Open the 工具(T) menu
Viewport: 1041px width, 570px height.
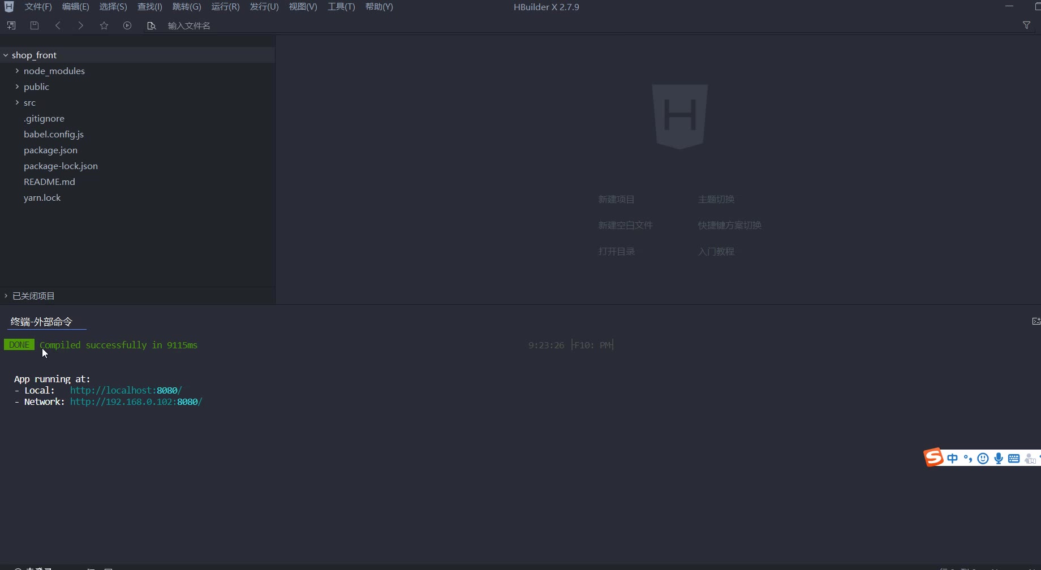tap(341, 7)
